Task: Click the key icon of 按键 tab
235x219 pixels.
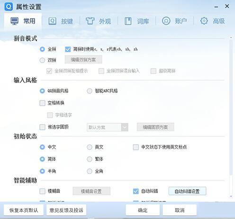Action: (52, 21)
